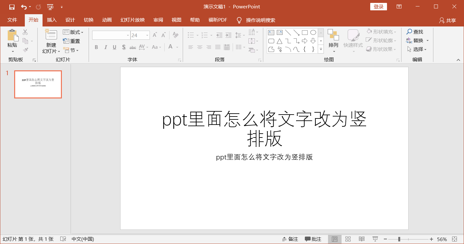Start slide show from status bar icon
The width and height of the screenshot is (464, 244).
coord(375,239)
